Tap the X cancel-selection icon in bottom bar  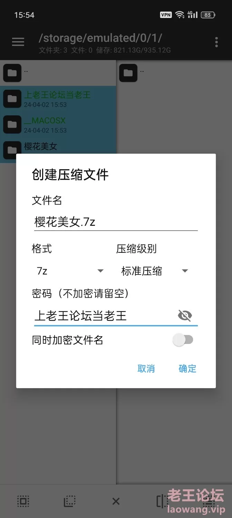[116, 501]
